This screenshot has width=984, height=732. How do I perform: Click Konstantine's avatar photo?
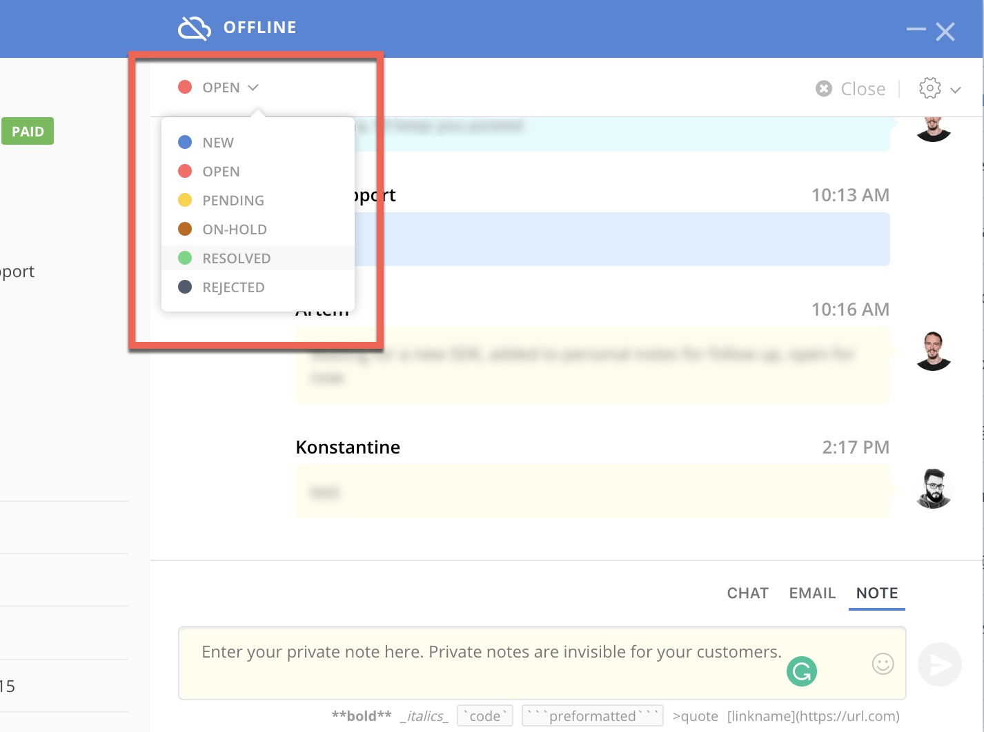click(934, 489)
